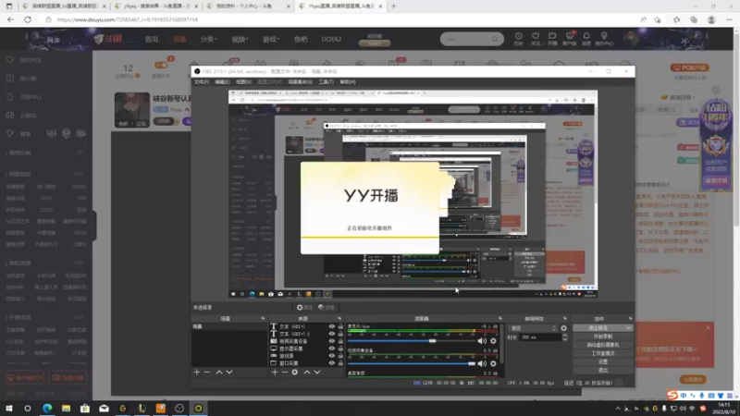Open 鱼吧 in the Douyu nav bar
Screen dimensions: 740x416
pos(301,39)
